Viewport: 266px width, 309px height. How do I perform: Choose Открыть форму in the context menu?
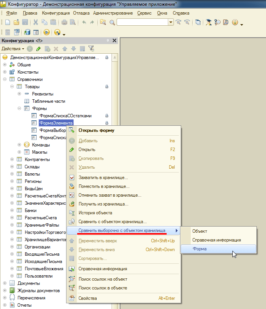click(123, 130)
